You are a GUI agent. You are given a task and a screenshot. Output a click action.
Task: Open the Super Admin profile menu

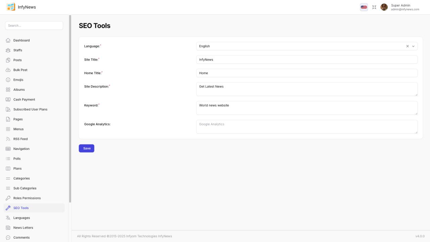coord(400,7)
